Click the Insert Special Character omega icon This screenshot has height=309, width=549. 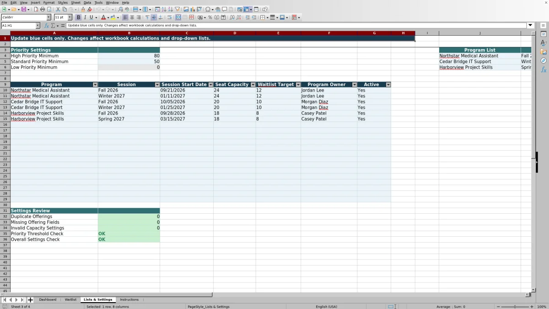[208, 9]
